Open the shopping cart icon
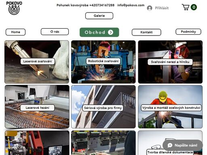207x155 pixels. pos(186,7)
